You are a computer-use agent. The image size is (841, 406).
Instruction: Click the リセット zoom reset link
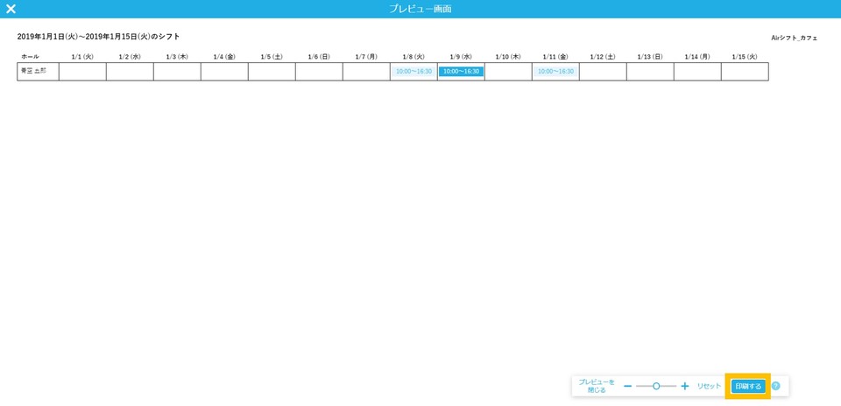[709, 386]
